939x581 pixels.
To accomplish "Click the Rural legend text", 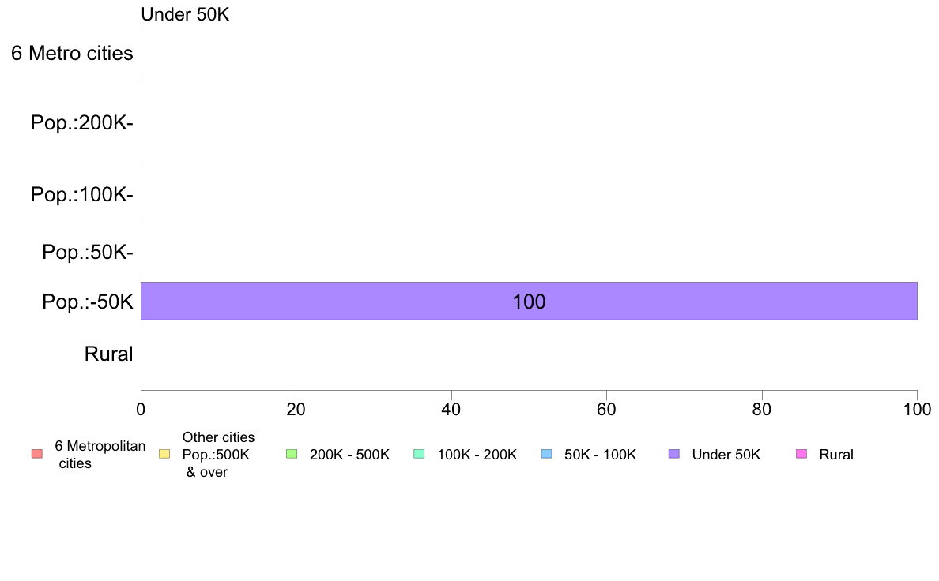I will click(836, 455).
